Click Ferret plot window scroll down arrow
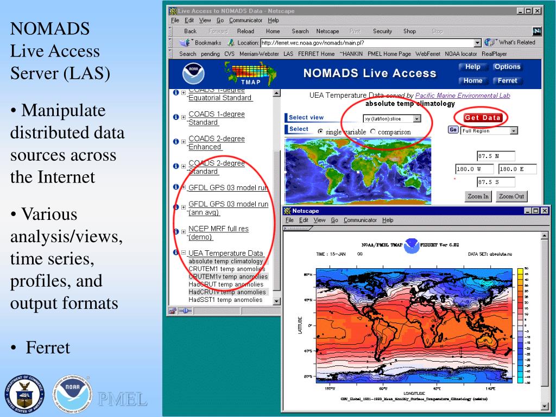 pyautogui.click(x=545, y=406)
